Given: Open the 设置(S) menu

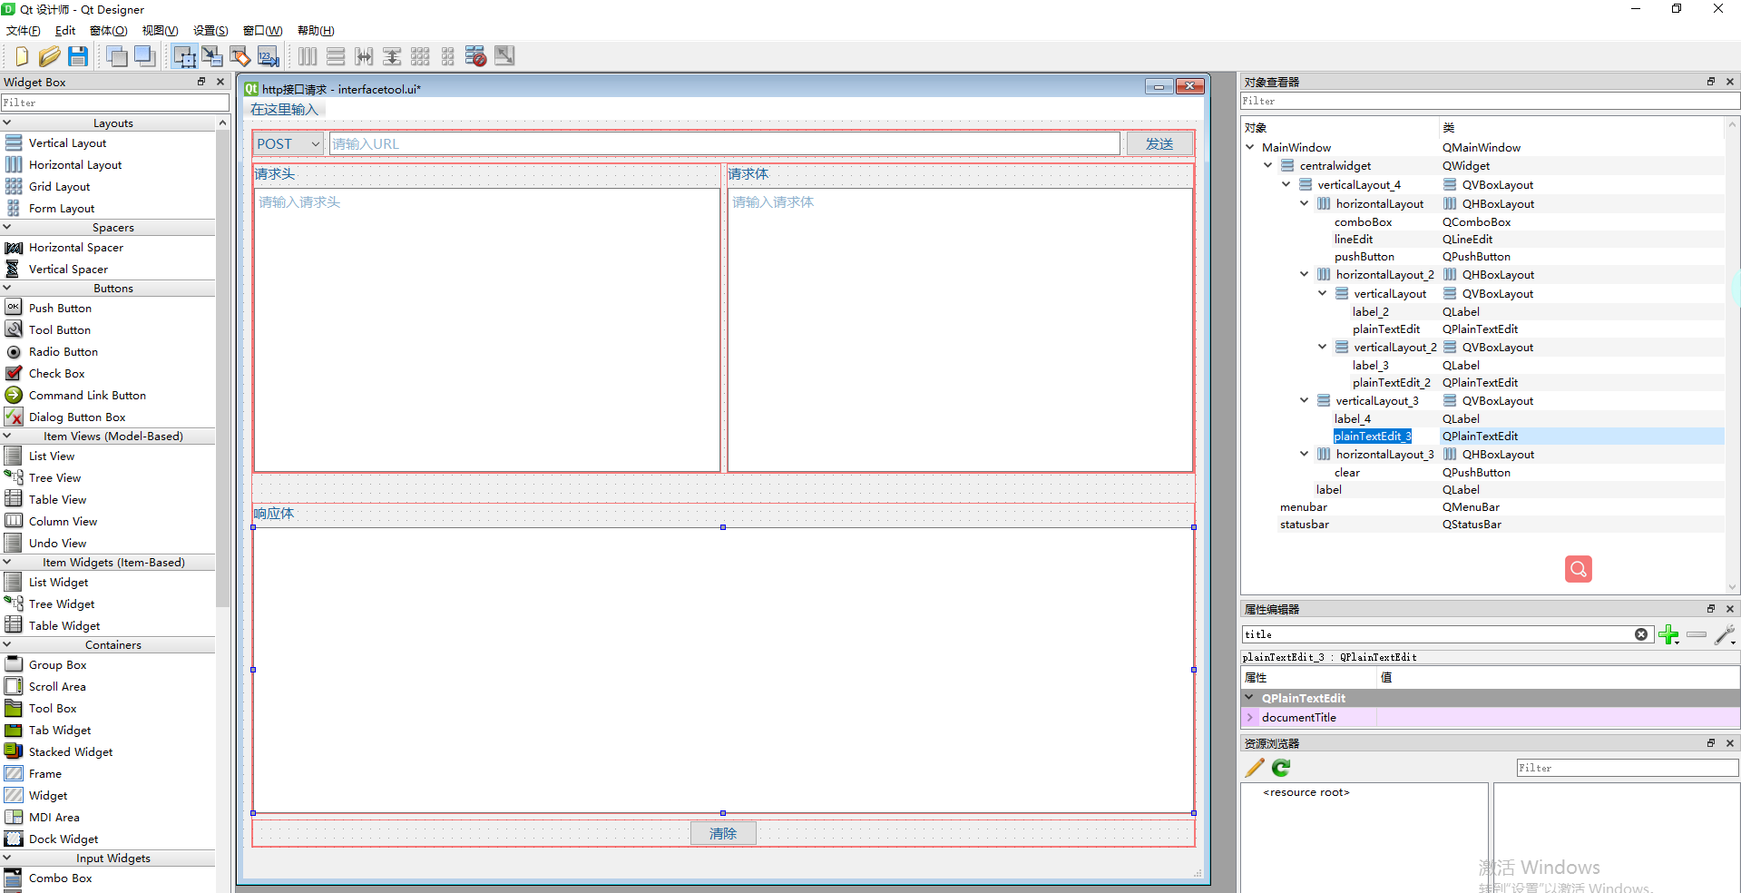Looking at the screenshot, I should tap(210, 30).
